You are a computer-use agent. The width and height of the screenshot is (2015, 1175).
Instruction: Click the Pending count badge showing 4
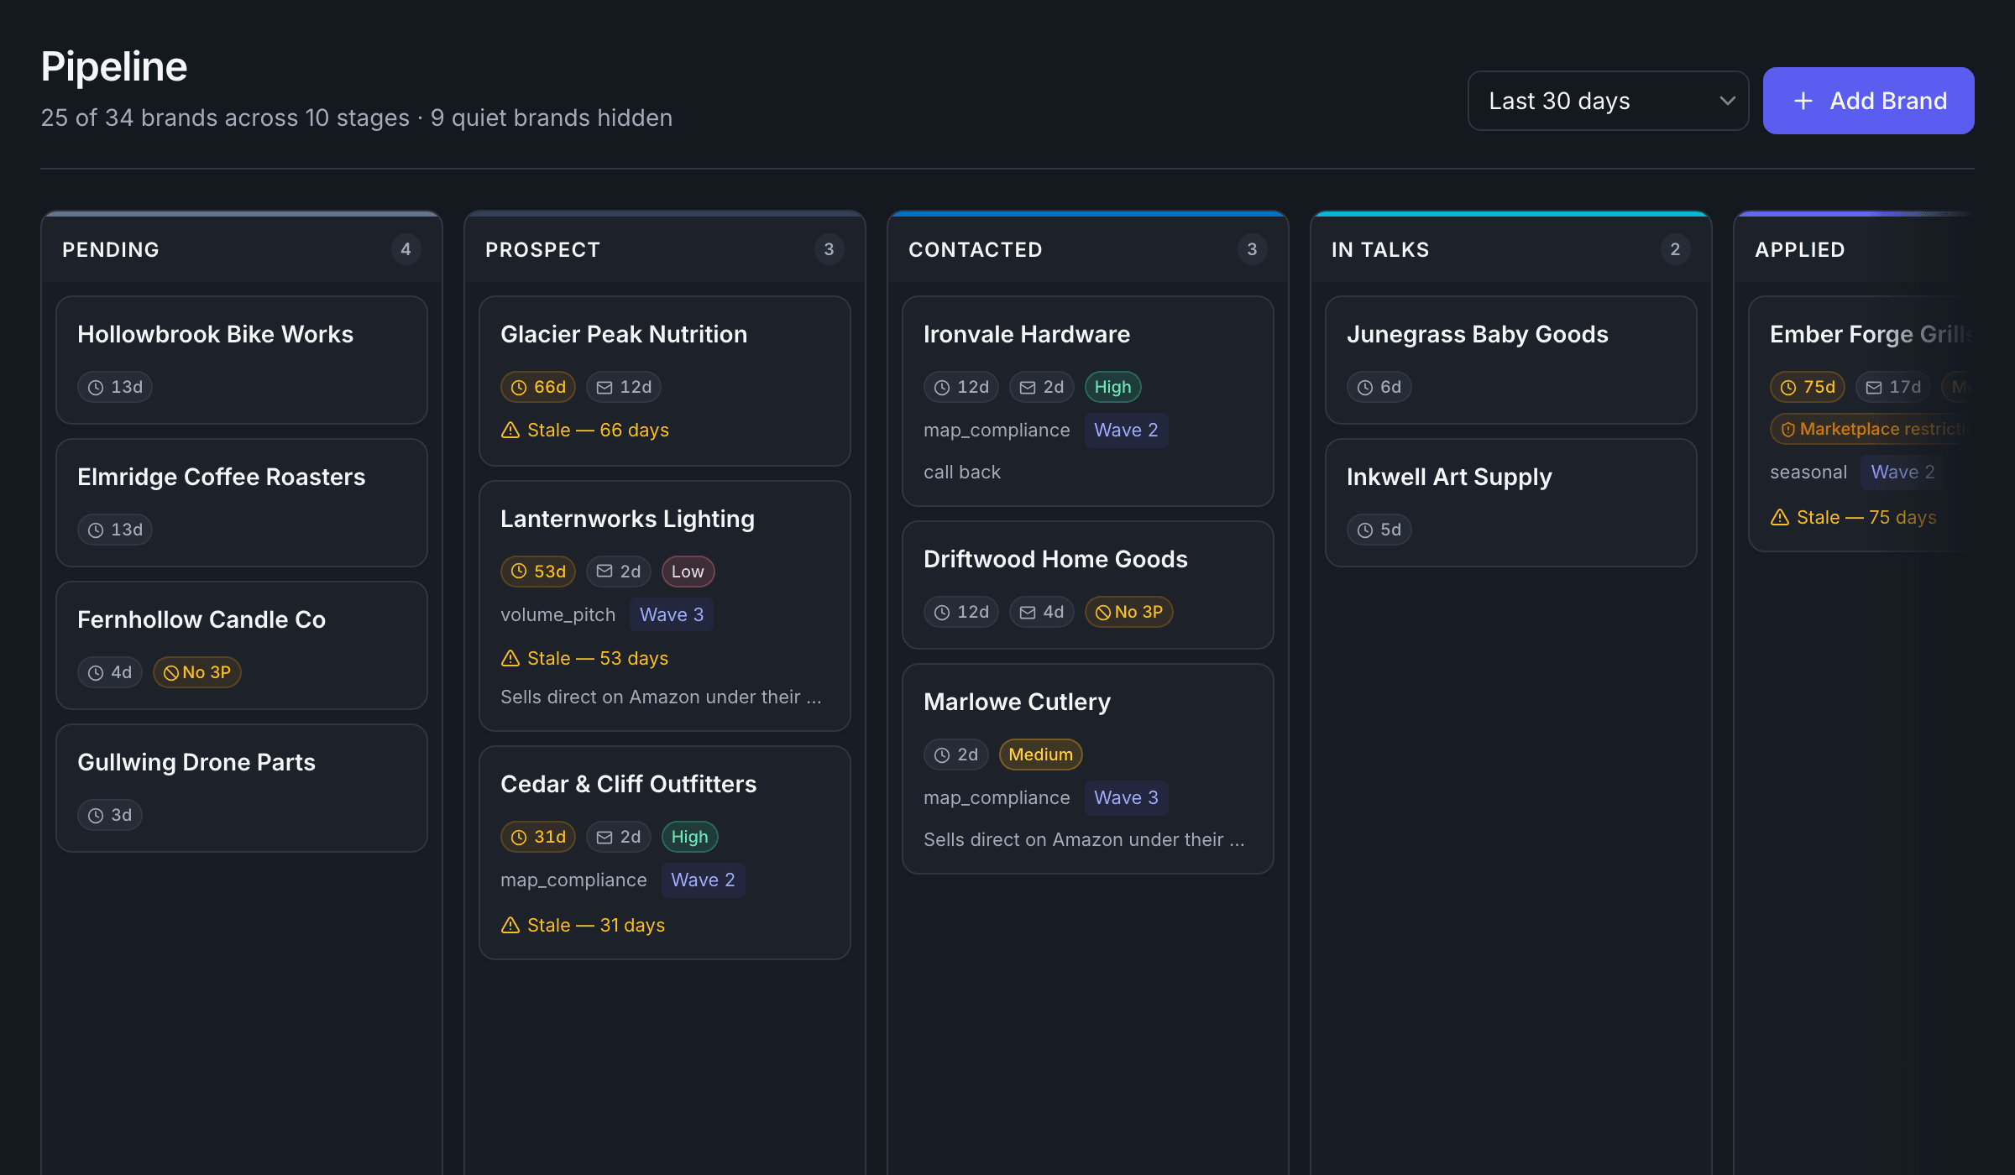(x=406, y=249)
